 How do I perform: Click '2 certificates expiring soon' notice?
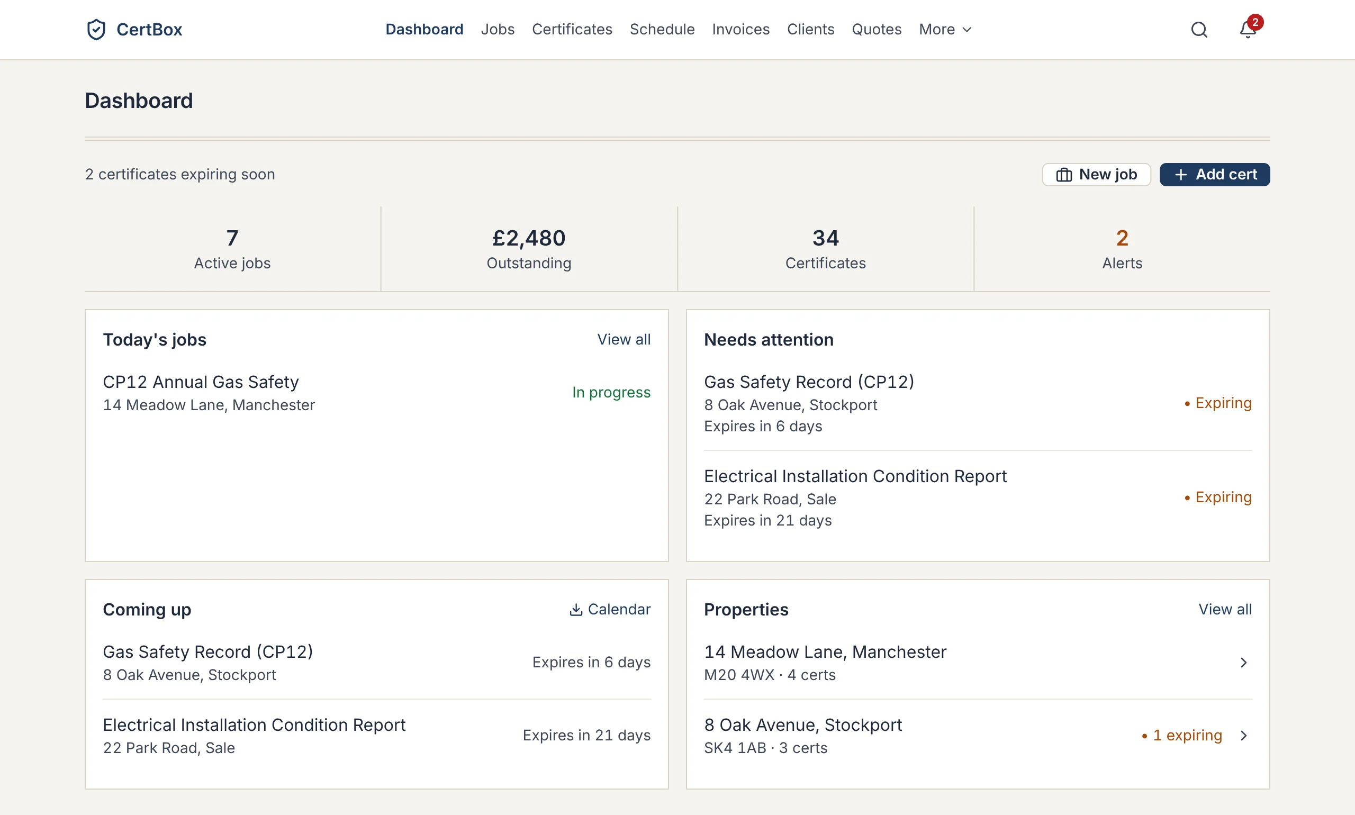point(179,175)
